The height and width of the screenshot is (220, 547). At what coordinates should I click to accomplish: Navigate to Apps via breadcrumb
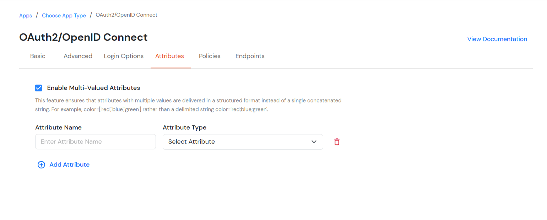point(25,15)
